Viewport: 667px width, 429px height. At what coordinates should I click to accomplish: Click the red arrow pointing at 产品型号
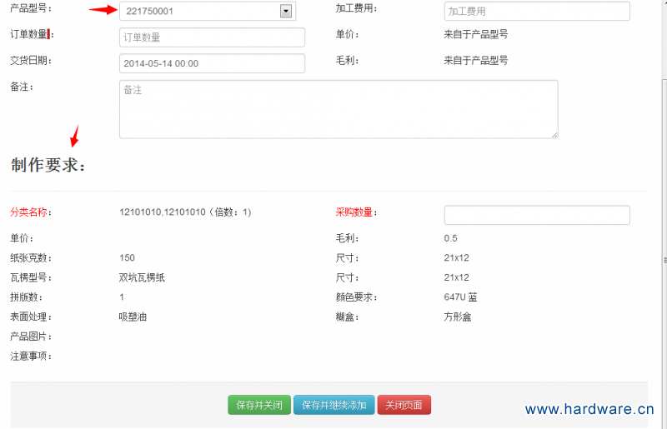pos(103,11)
